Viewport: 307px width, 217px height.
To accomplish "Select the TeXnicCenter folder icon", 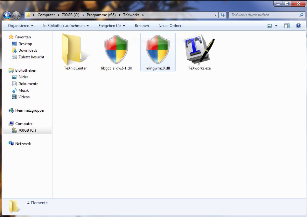I will (x=75, y=49).
